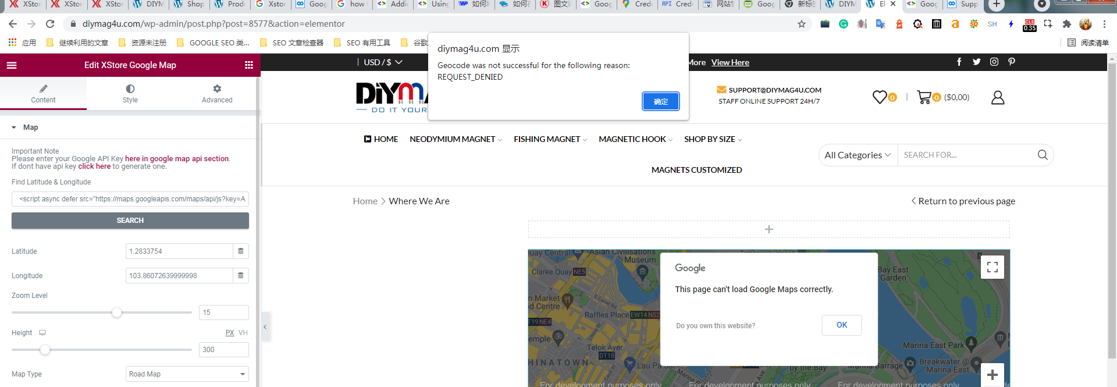Open the wishlist heart icon
Viewport: 1117px width, 387px height.
(880, 97)
